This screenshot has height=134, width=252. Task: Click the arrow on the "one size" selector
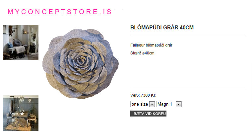[x=152, y=104]
